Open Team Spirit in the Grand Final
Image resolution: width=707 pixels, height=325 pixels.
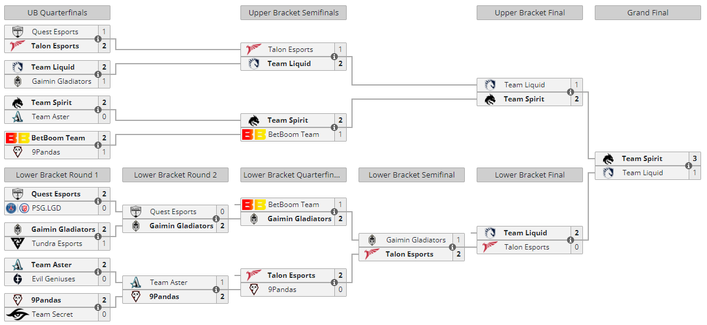pyautogui.click(x=642, y=159)
